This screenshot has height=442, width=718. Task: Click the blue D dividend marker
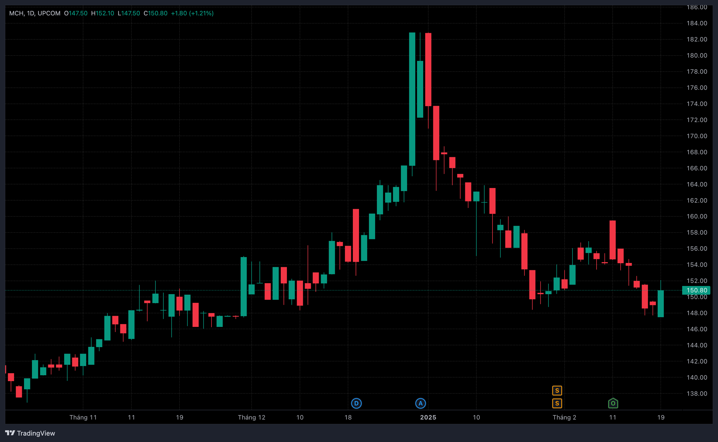coord(356,404)
